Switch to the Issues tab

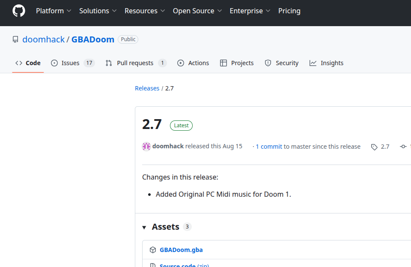pos(73,63)
